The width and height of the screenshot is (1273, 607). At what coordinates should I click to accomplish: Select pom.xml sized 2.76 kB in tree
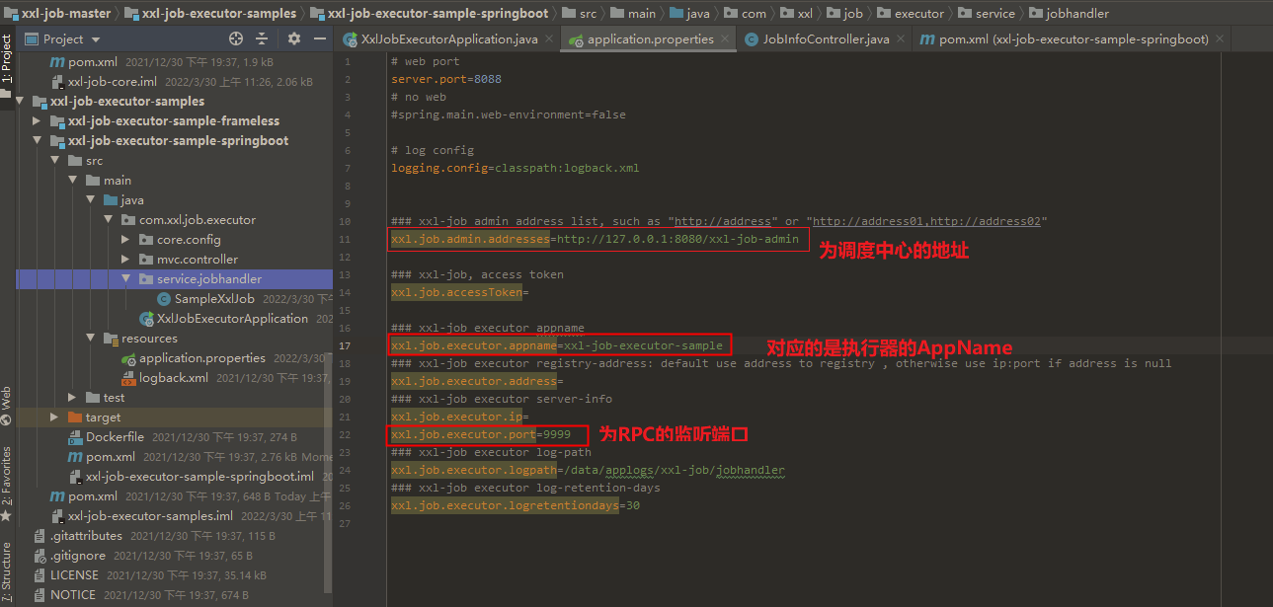112,457
